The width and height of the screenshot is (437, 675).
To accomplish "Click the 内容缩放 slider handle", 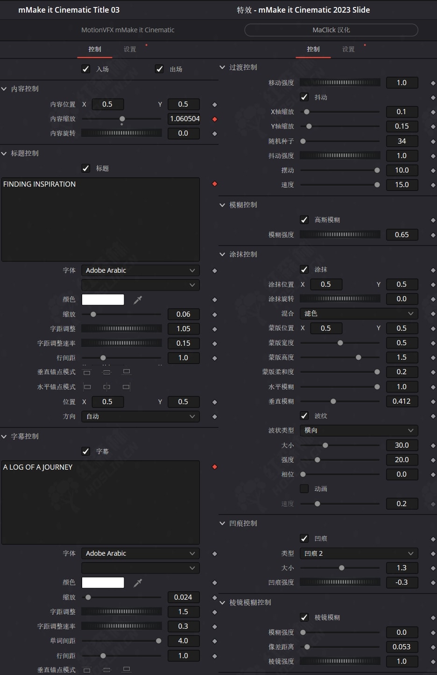I will (122, 119).
